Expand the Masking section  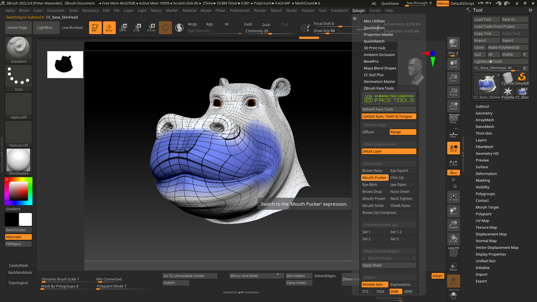tap(483, 180)
